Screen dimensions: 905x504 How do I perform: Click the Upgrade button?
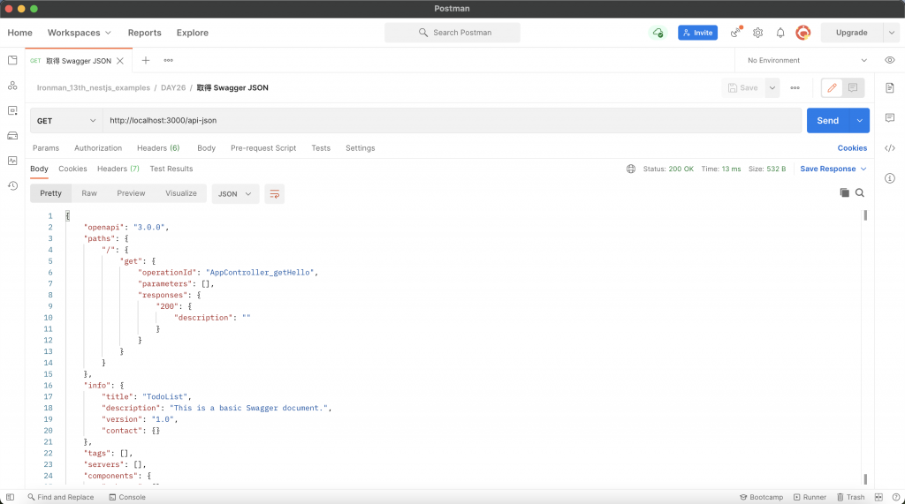851,33
